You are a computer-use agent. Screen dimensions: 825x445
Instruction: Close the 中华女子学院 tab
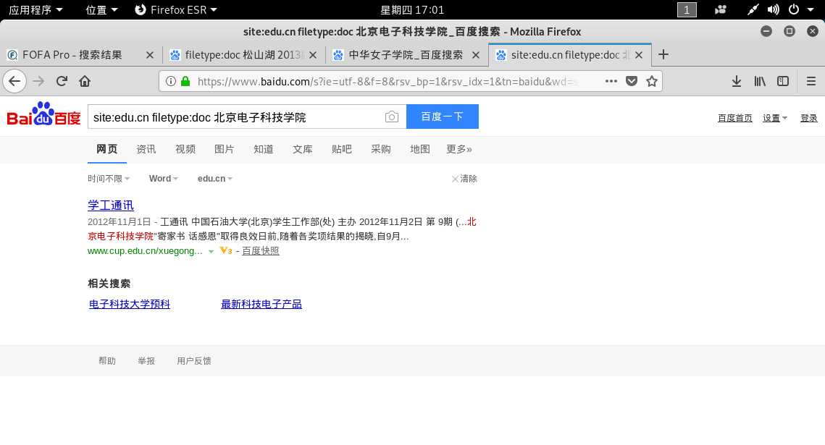coord(476,55)
